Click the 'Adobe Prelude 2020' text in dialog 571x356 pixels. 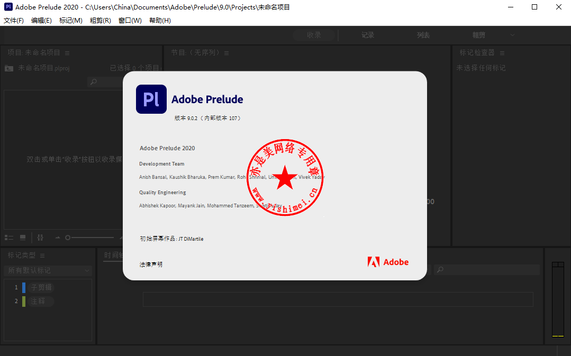[167, 148]
